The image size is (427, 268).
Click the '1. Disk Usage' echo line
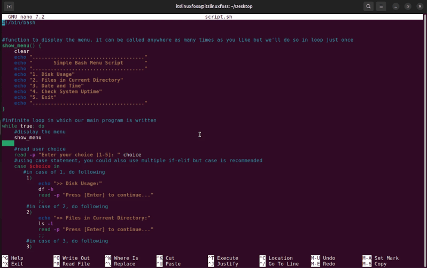[x=44, y=74]
